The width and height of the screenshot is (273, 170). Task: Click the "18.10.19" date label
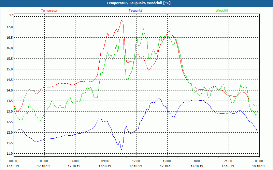click(259, 166)
